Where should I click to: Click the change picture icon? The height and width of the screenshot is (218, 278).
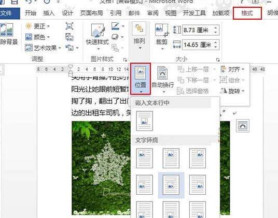point(69,37)
